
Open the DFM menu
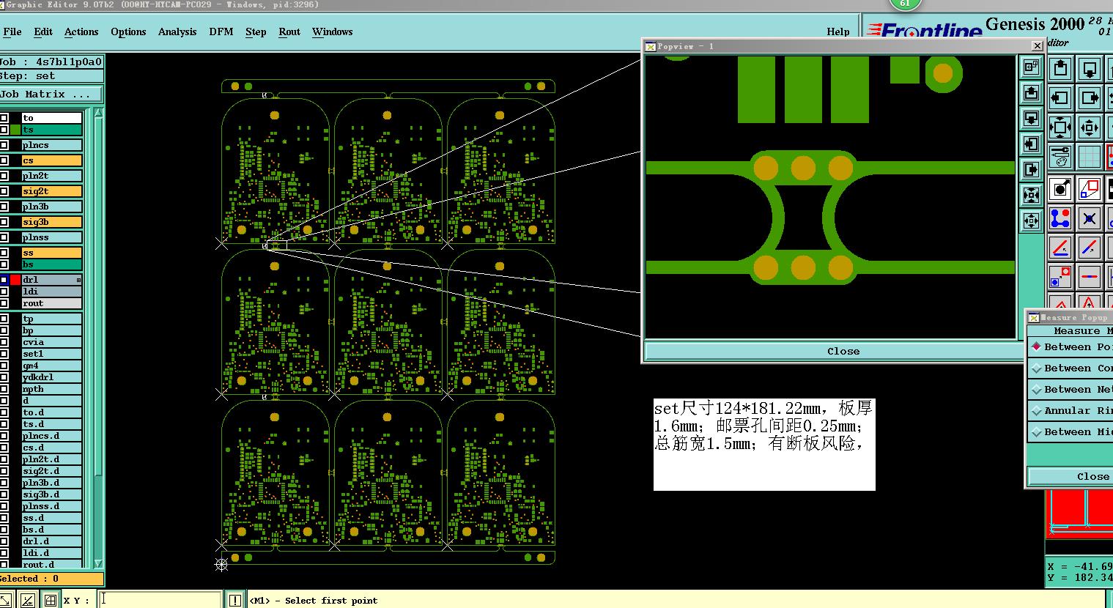pos(221,31)
